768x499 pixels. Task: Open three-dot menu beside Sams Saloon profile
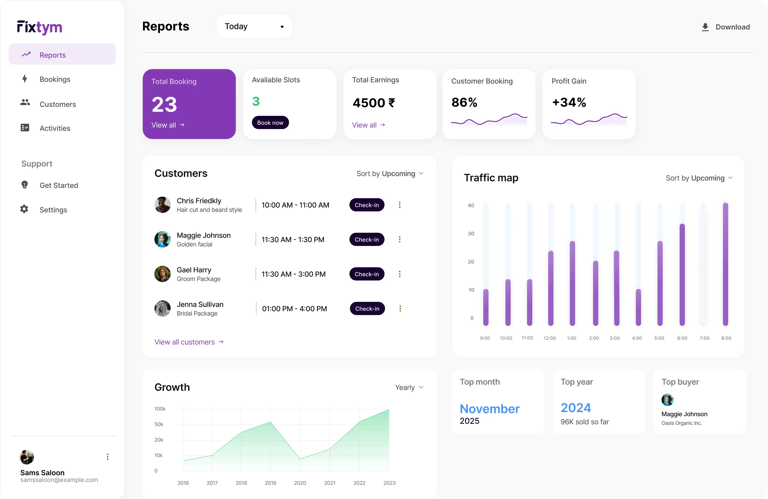[x=107, y=457]
